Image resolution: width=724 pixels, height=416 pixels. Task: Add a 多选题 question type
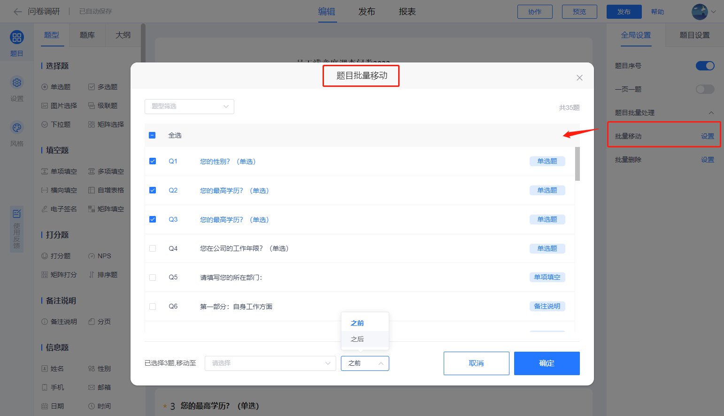coord(103,87)
